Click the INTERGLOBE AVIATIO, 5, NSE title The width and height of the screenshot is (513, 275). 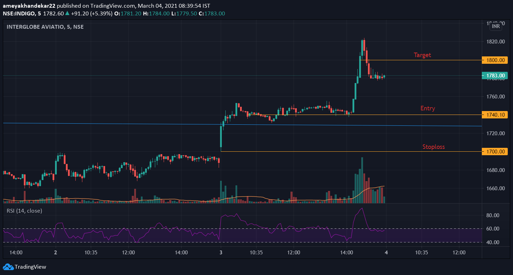(45, 27)
